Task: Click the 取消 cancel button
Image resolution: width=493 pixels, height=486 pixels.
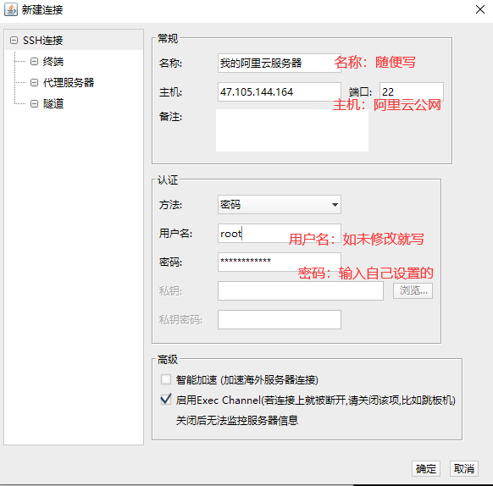Action: tap(463, 469)
